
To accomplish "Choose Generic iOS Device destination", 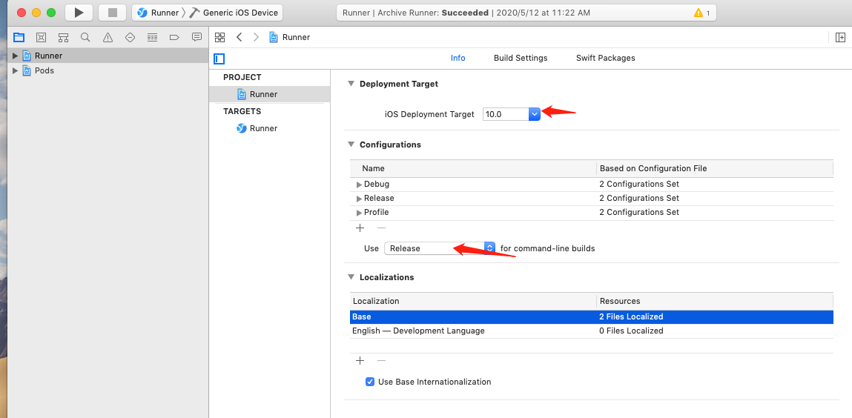I will 234,13.
